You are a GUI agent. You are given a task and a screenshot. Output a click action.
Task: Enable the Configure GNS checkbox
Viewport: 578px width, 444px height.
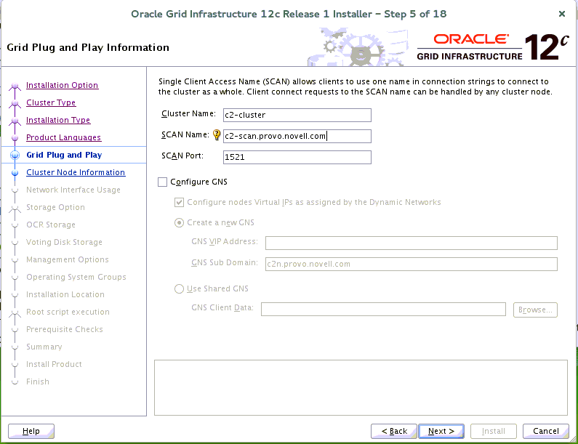coord(163,182)
